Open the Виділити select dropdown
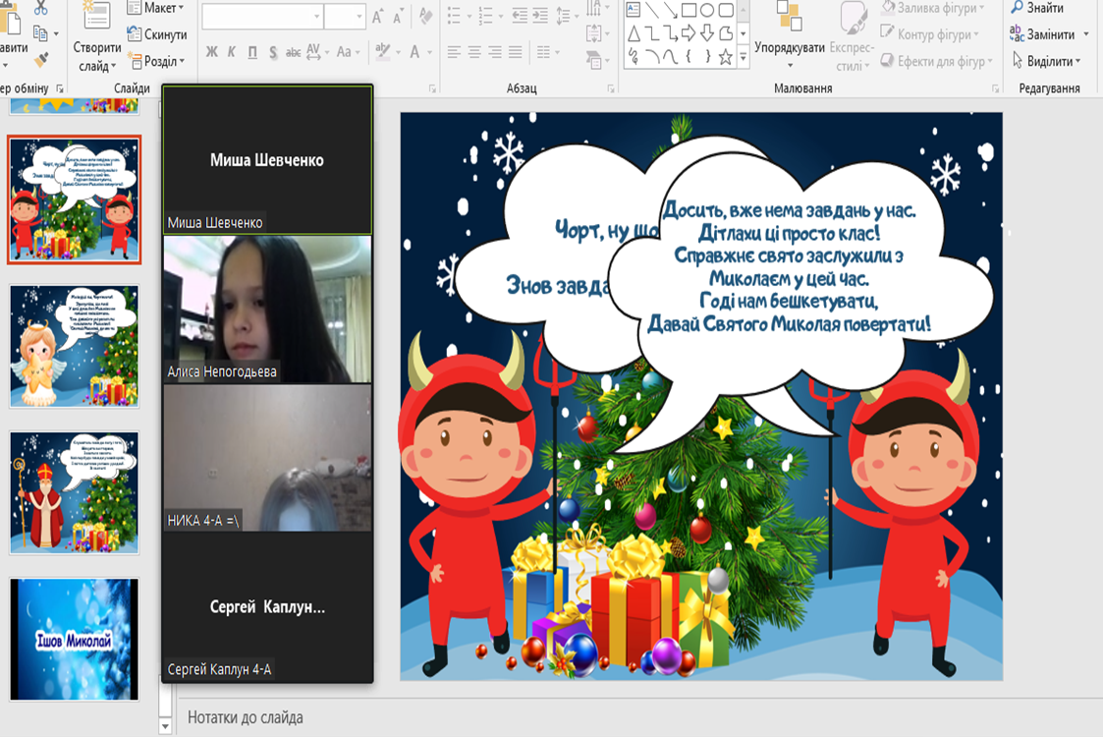Viewport: 1103px width, 737px height. pyautogui.click(x=1051, y=61)
